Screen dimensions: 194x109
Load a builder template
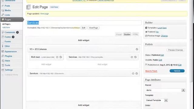pos(160,28)
